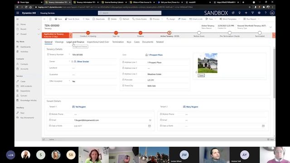Open the Settings gear in header

[x=259, y=13]
